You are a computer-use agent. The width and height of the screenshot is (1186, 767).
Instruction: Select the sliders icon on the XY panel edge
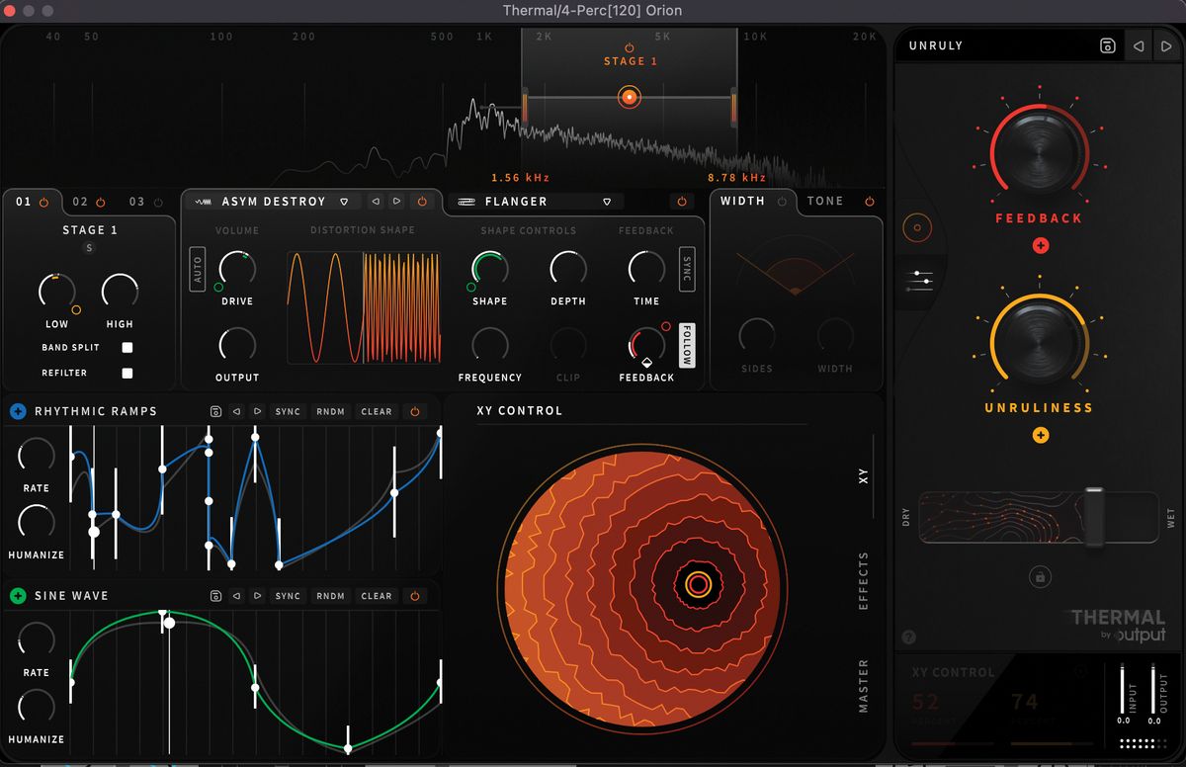918,281
